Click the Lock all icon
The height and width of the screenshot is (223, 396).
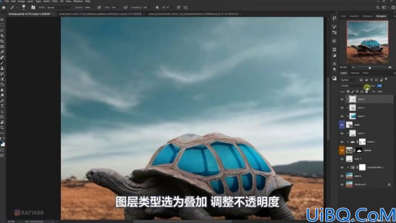366,92
